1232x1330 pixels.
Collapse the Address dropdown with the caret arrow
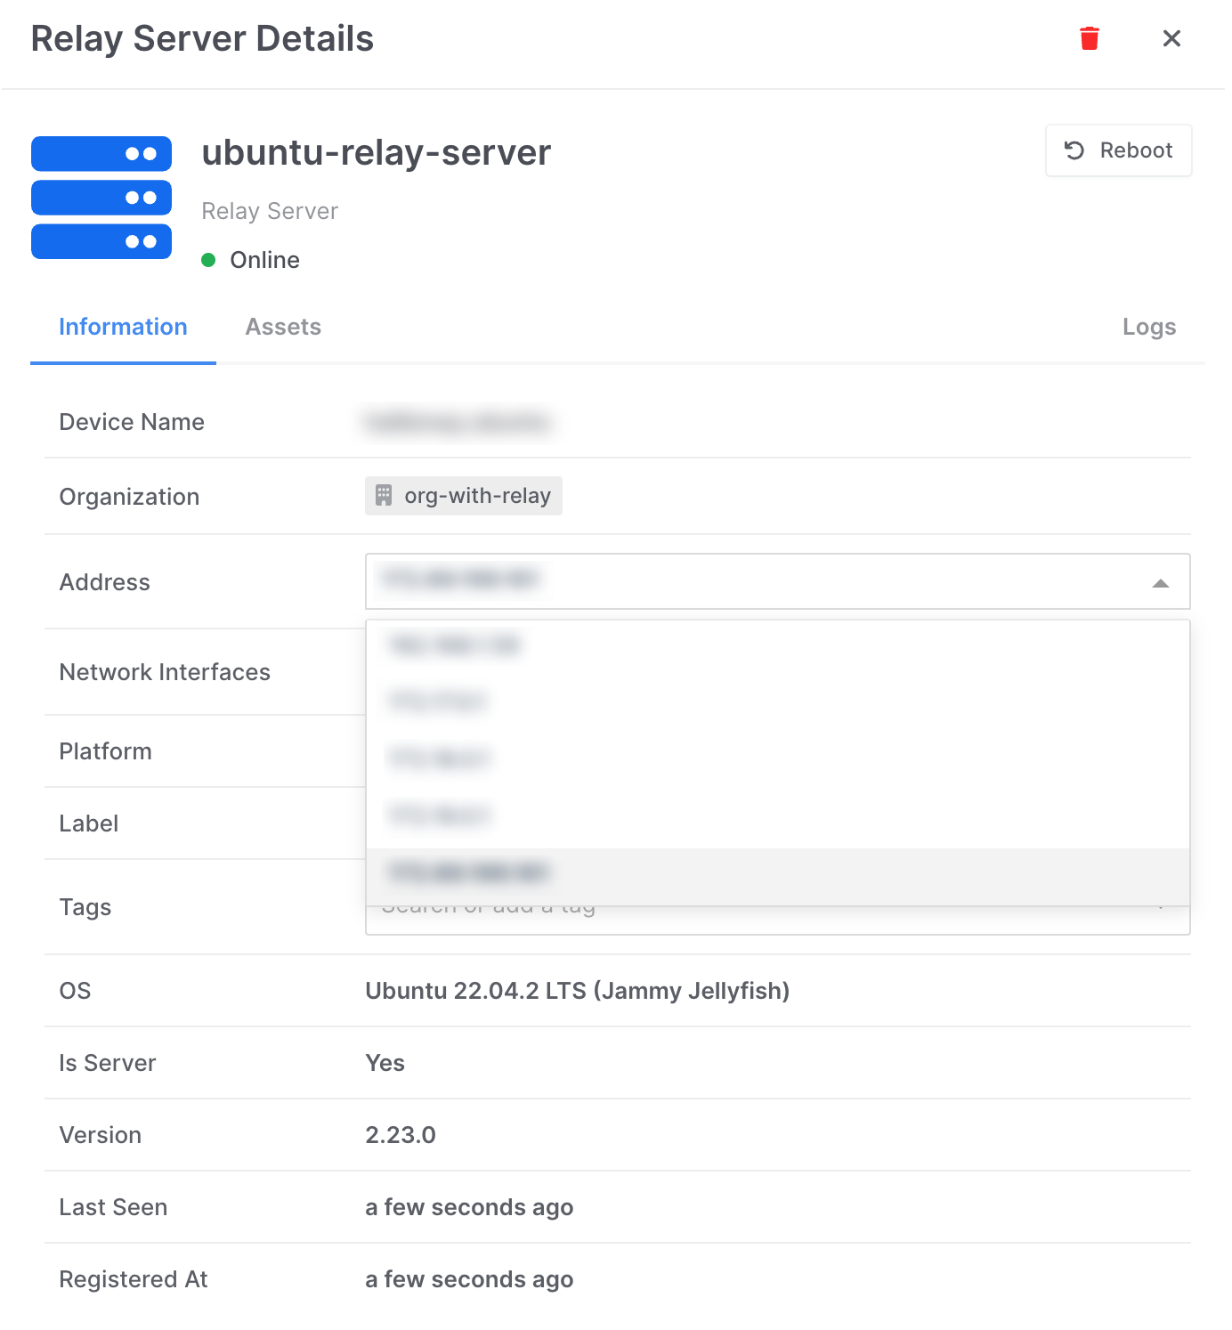[x=1160, y=583]
